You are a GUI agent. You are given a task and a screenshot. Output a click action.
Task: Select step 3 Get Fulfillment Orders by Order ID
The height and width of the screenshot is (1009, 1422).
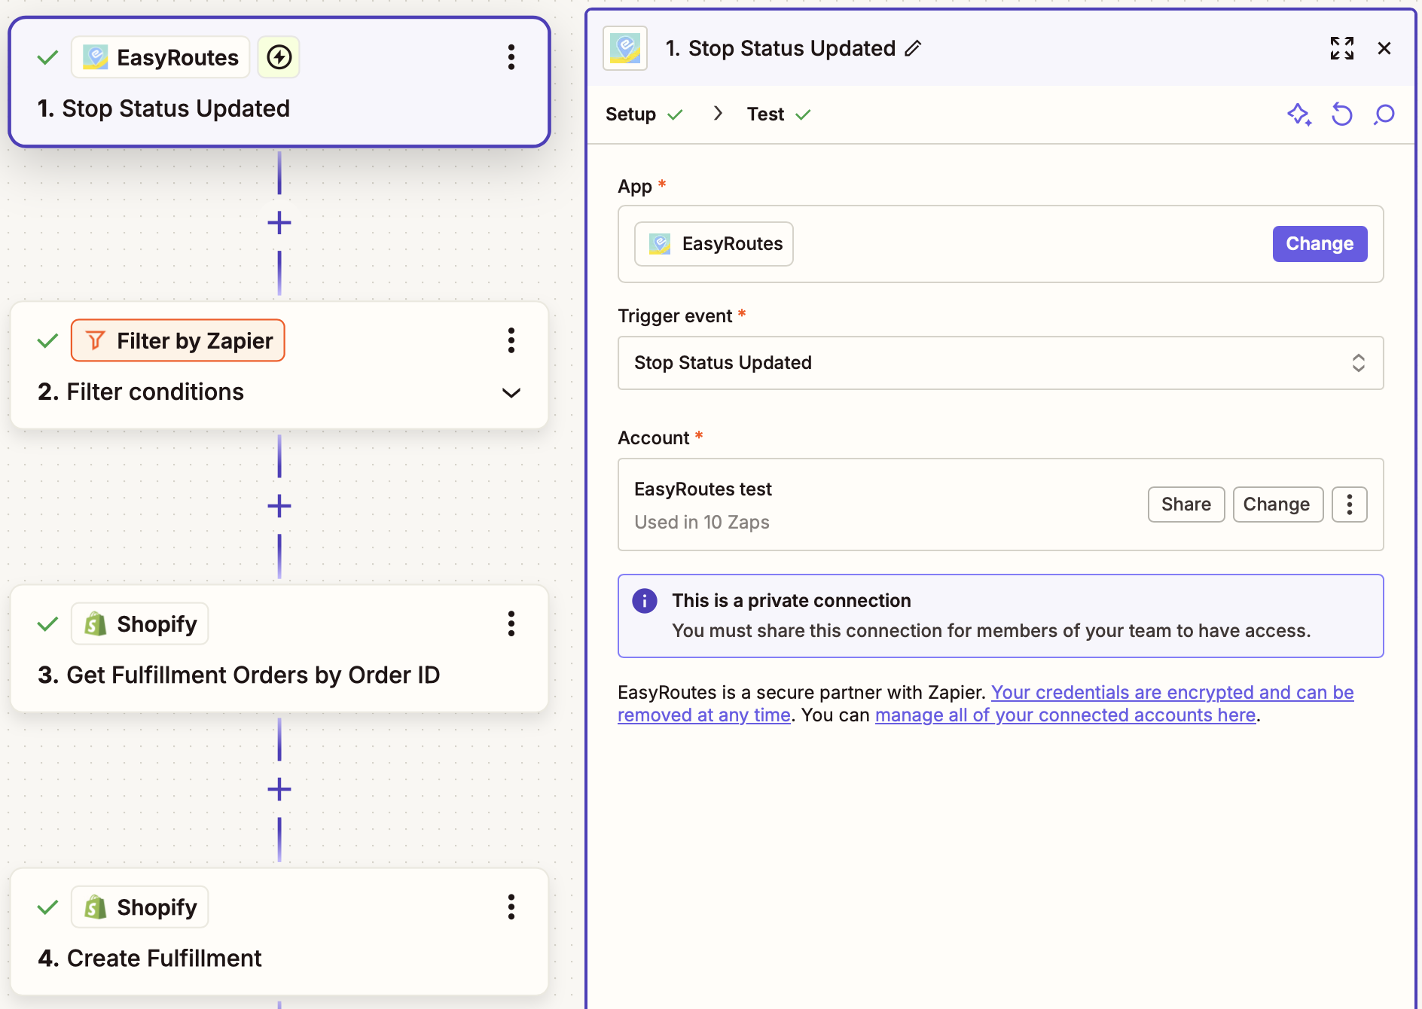[x=279, y=648]
